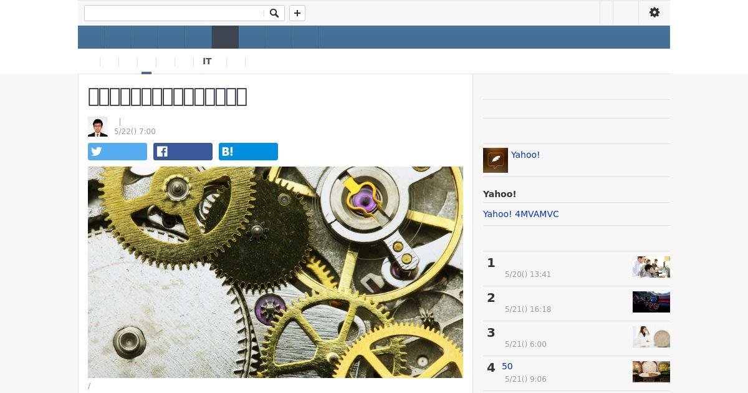The image size is (748, 393).
Task: Share article via Facebook button
Action: coord(183,152)
